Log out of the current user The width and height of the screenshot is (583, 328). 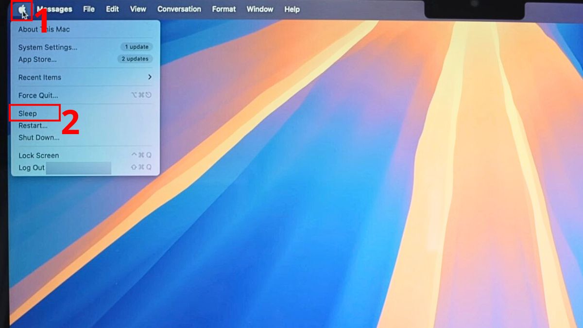point(32,168)
